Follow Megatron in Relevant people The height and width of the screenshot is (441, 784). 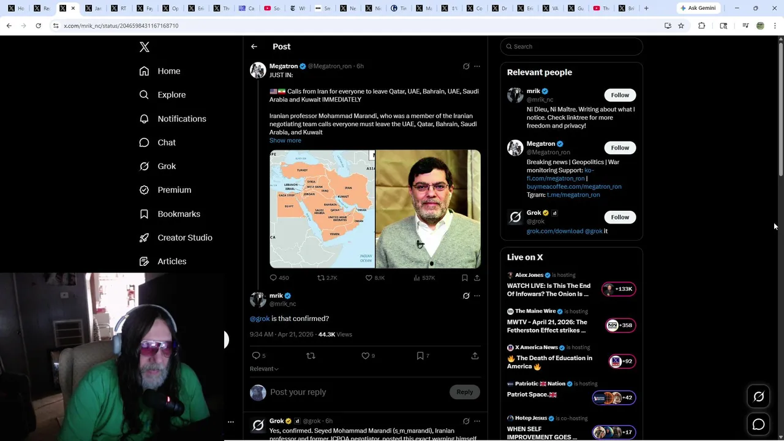620,148
